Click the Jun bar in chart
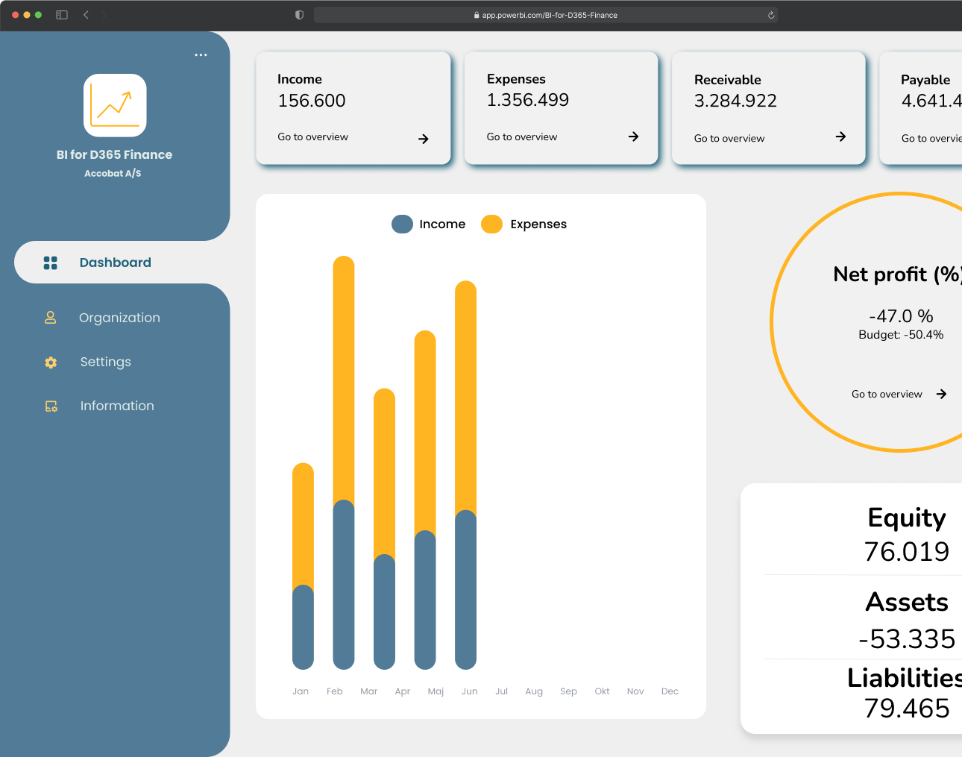962x757 pixels. click(465, 475)
